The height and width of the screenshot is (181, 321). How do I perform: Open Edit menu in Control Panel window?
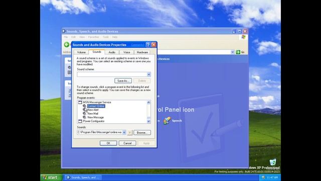74,37
